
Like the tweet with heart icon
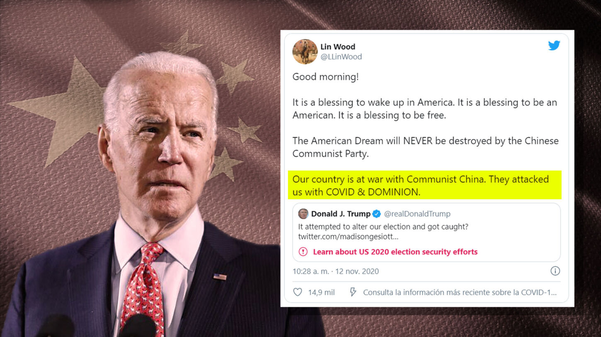click(x=298, y=292)
